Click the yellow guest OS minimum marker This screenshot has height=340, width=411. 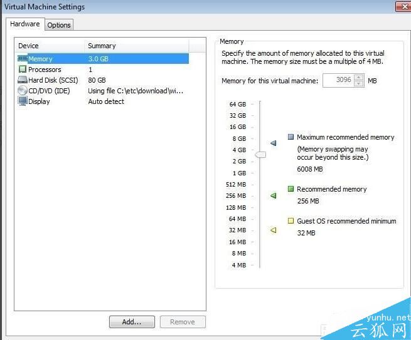[x=273, y=230]
